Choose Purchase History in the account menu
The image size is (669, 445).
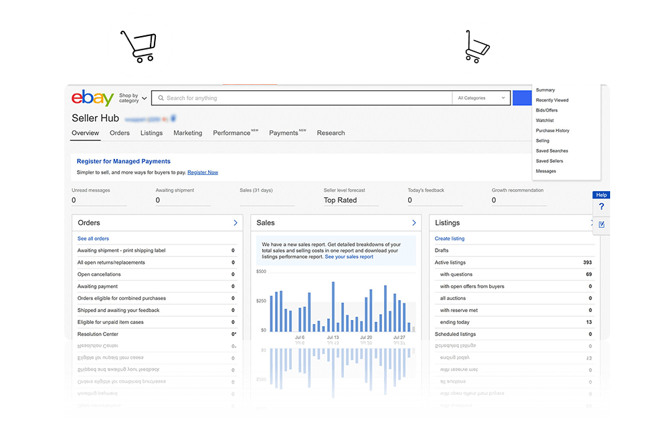[x=551, y=130]
